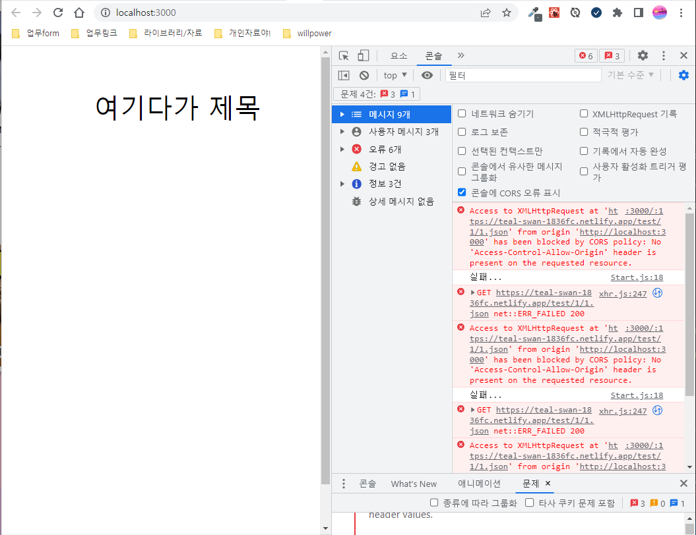This screenshot has height=535, width=696.
Task: Click the issues count badge 3
Action: (612, 56)
